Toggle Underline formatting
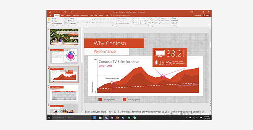Screen dimensions: 253x130 pos(83,23)
